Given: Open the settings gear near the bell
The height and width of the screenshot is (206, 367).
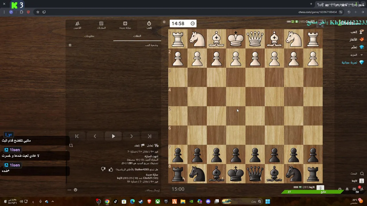Looking at the screenshot, I should 340,189.
